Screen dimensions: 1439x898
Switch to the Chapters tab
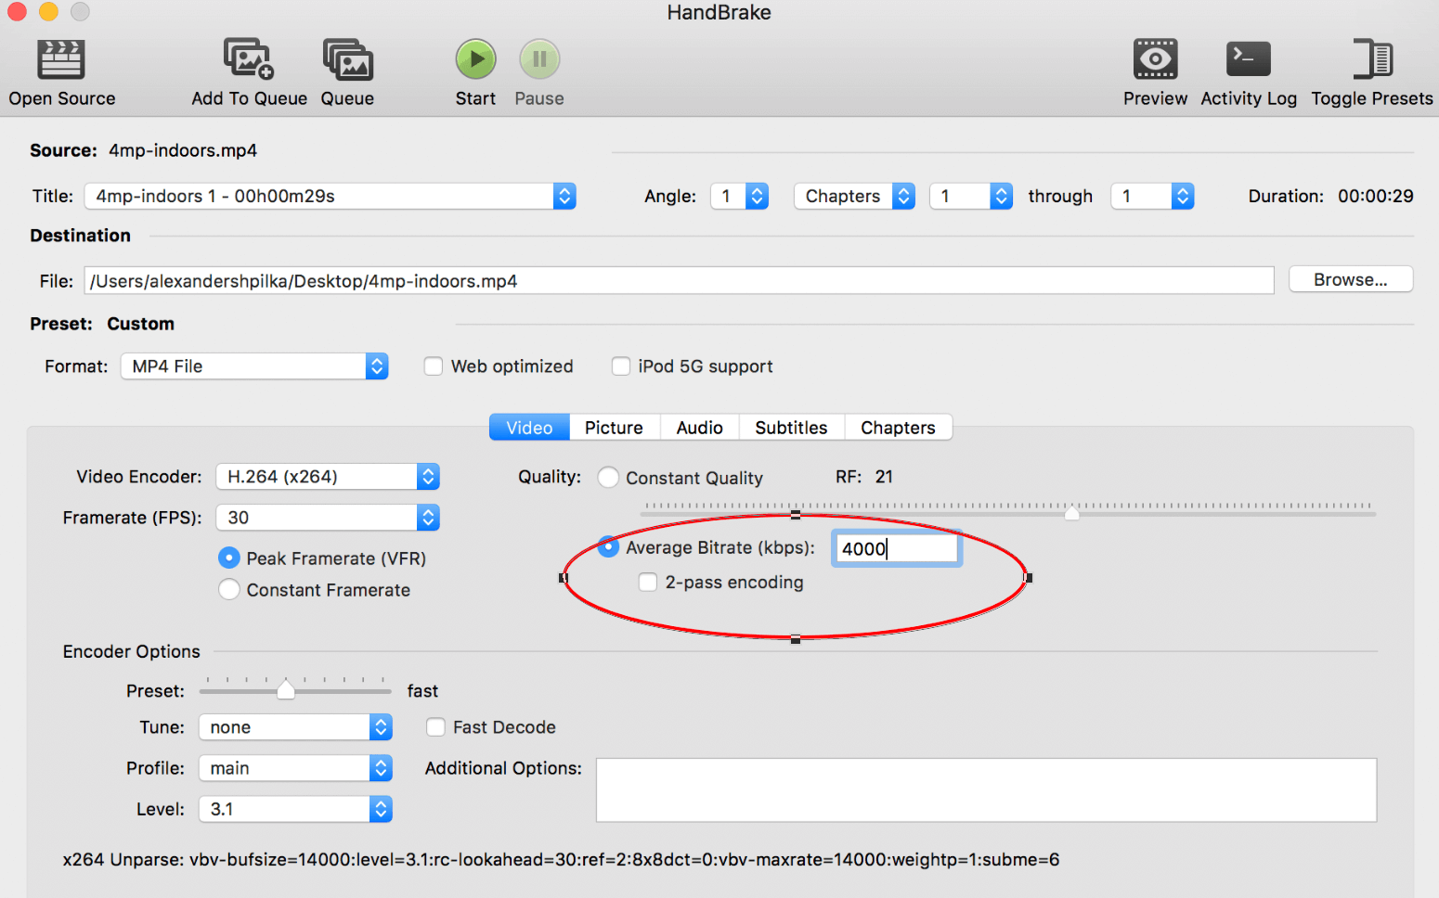tap(898, 428)
